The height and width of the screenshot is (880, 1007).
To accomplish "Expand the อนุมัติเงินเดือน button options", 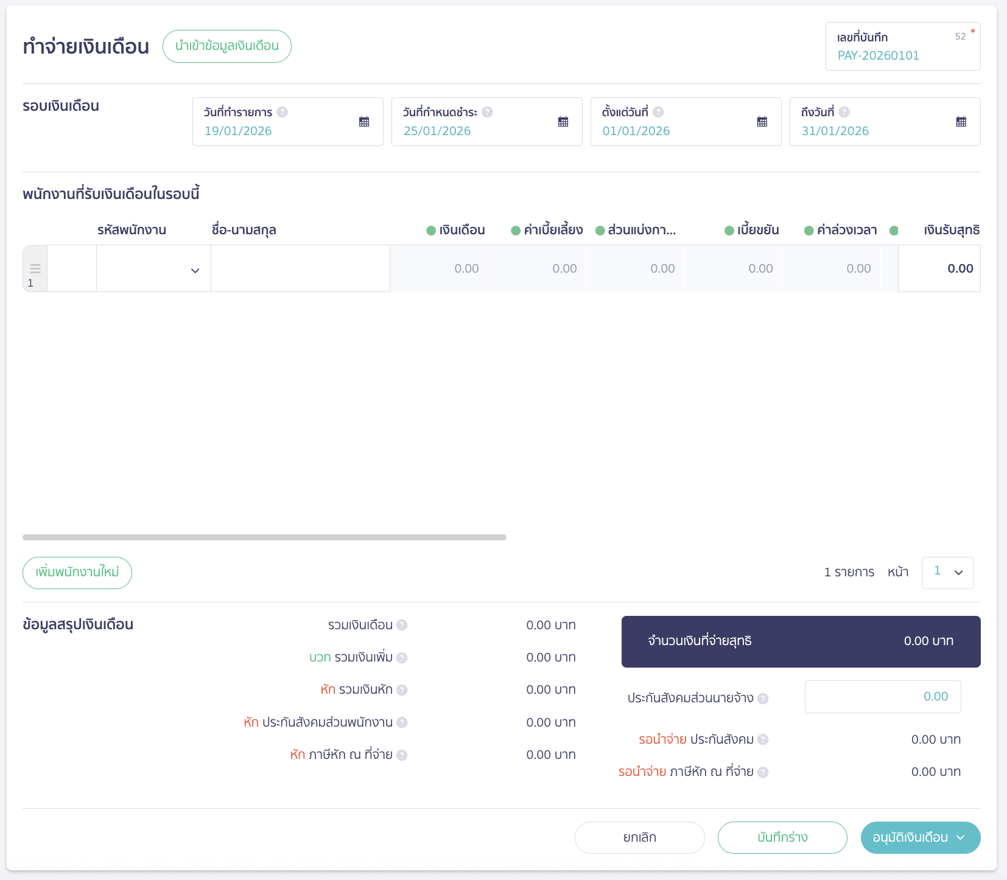I will tap(961, 837).
